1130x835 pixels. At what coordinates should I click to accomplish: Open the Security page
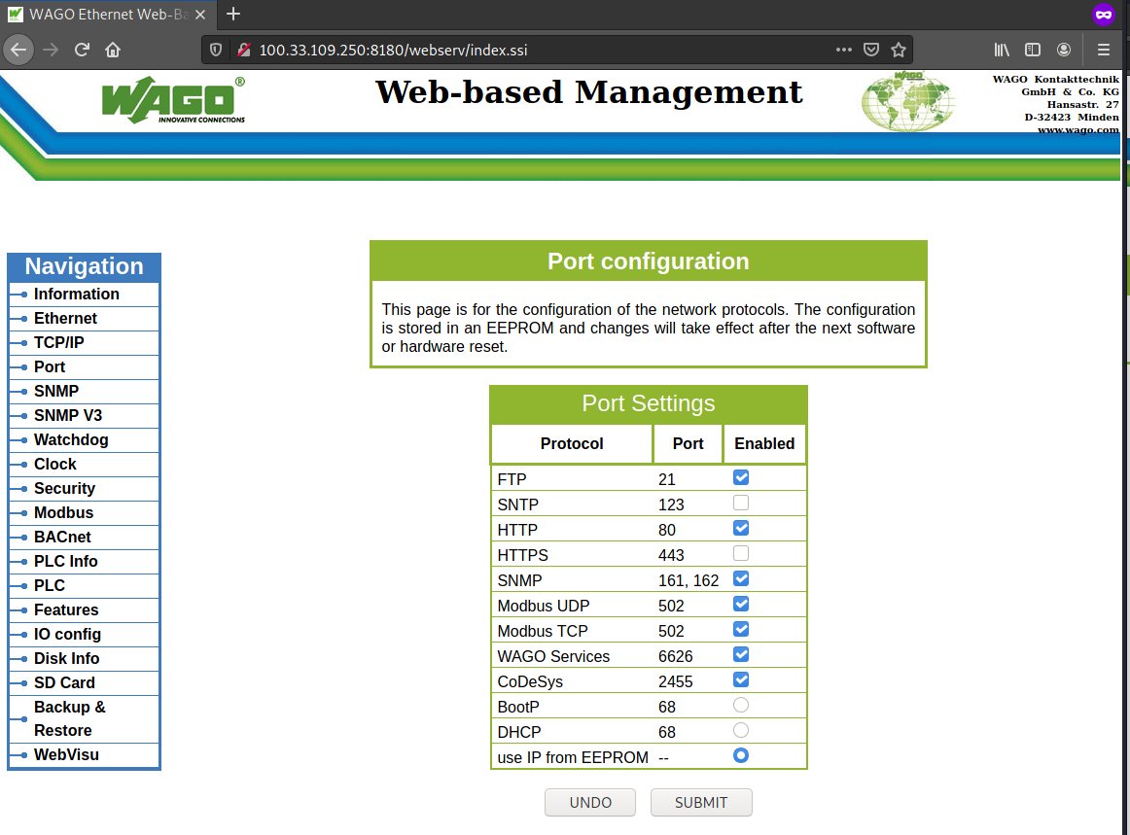coord(64,489)
